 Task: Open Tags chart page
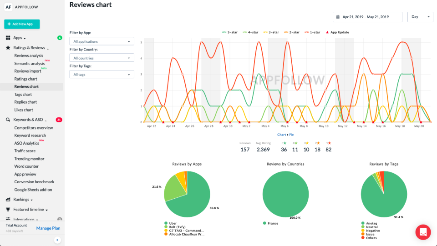pyautogui.click(x=23, y=94)
